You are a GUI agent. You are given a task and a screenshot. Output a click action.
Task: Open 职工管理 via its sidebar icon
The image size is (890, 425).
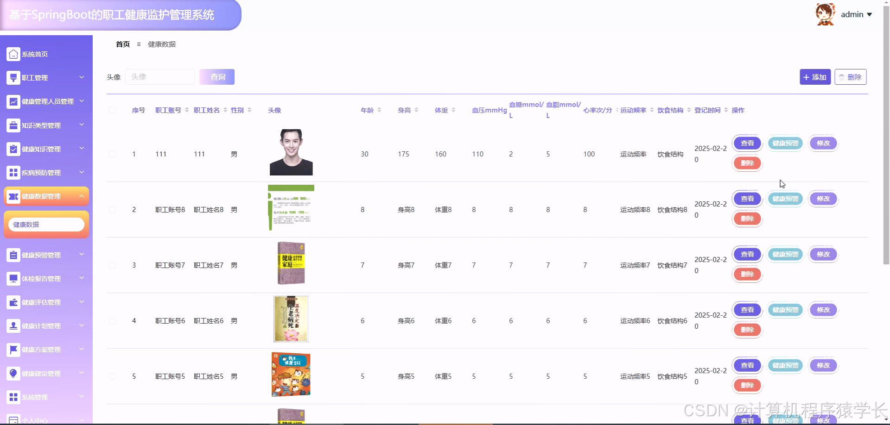[x=13, y=77]
